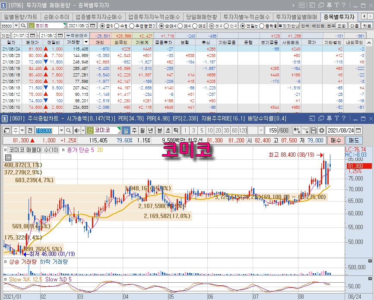This screenshot has height=300, width=374.
Task: Open the start-date calendar for 21/07 period
Action: click(33, 35)
